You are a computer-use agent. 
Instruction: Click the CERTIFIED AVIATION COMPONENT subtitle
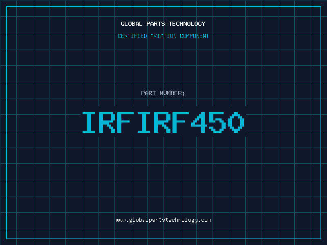(x=163, y=36)
